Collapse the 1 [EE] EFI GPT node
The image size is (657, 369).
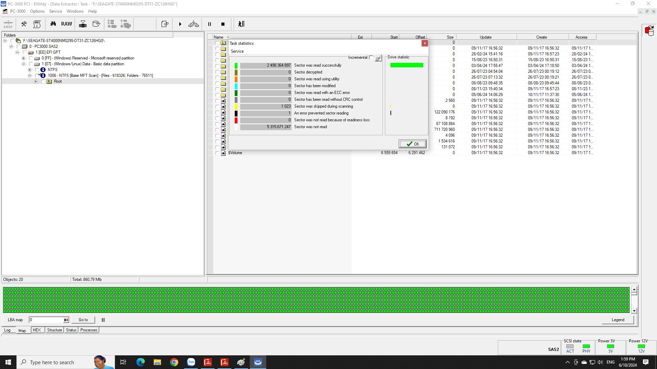pyautogui.click(x=17, y=52)
